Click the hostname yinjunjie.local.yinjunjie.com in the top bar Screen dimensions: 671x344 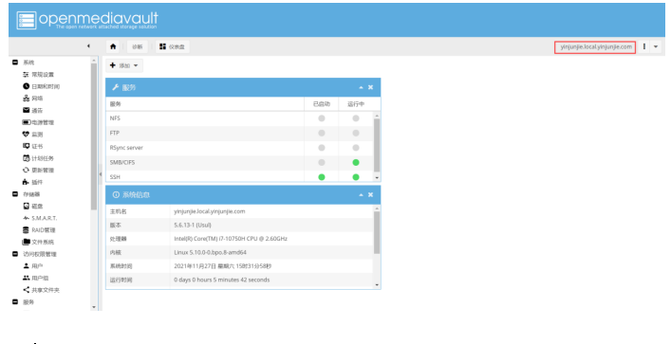tap(595, 47)
